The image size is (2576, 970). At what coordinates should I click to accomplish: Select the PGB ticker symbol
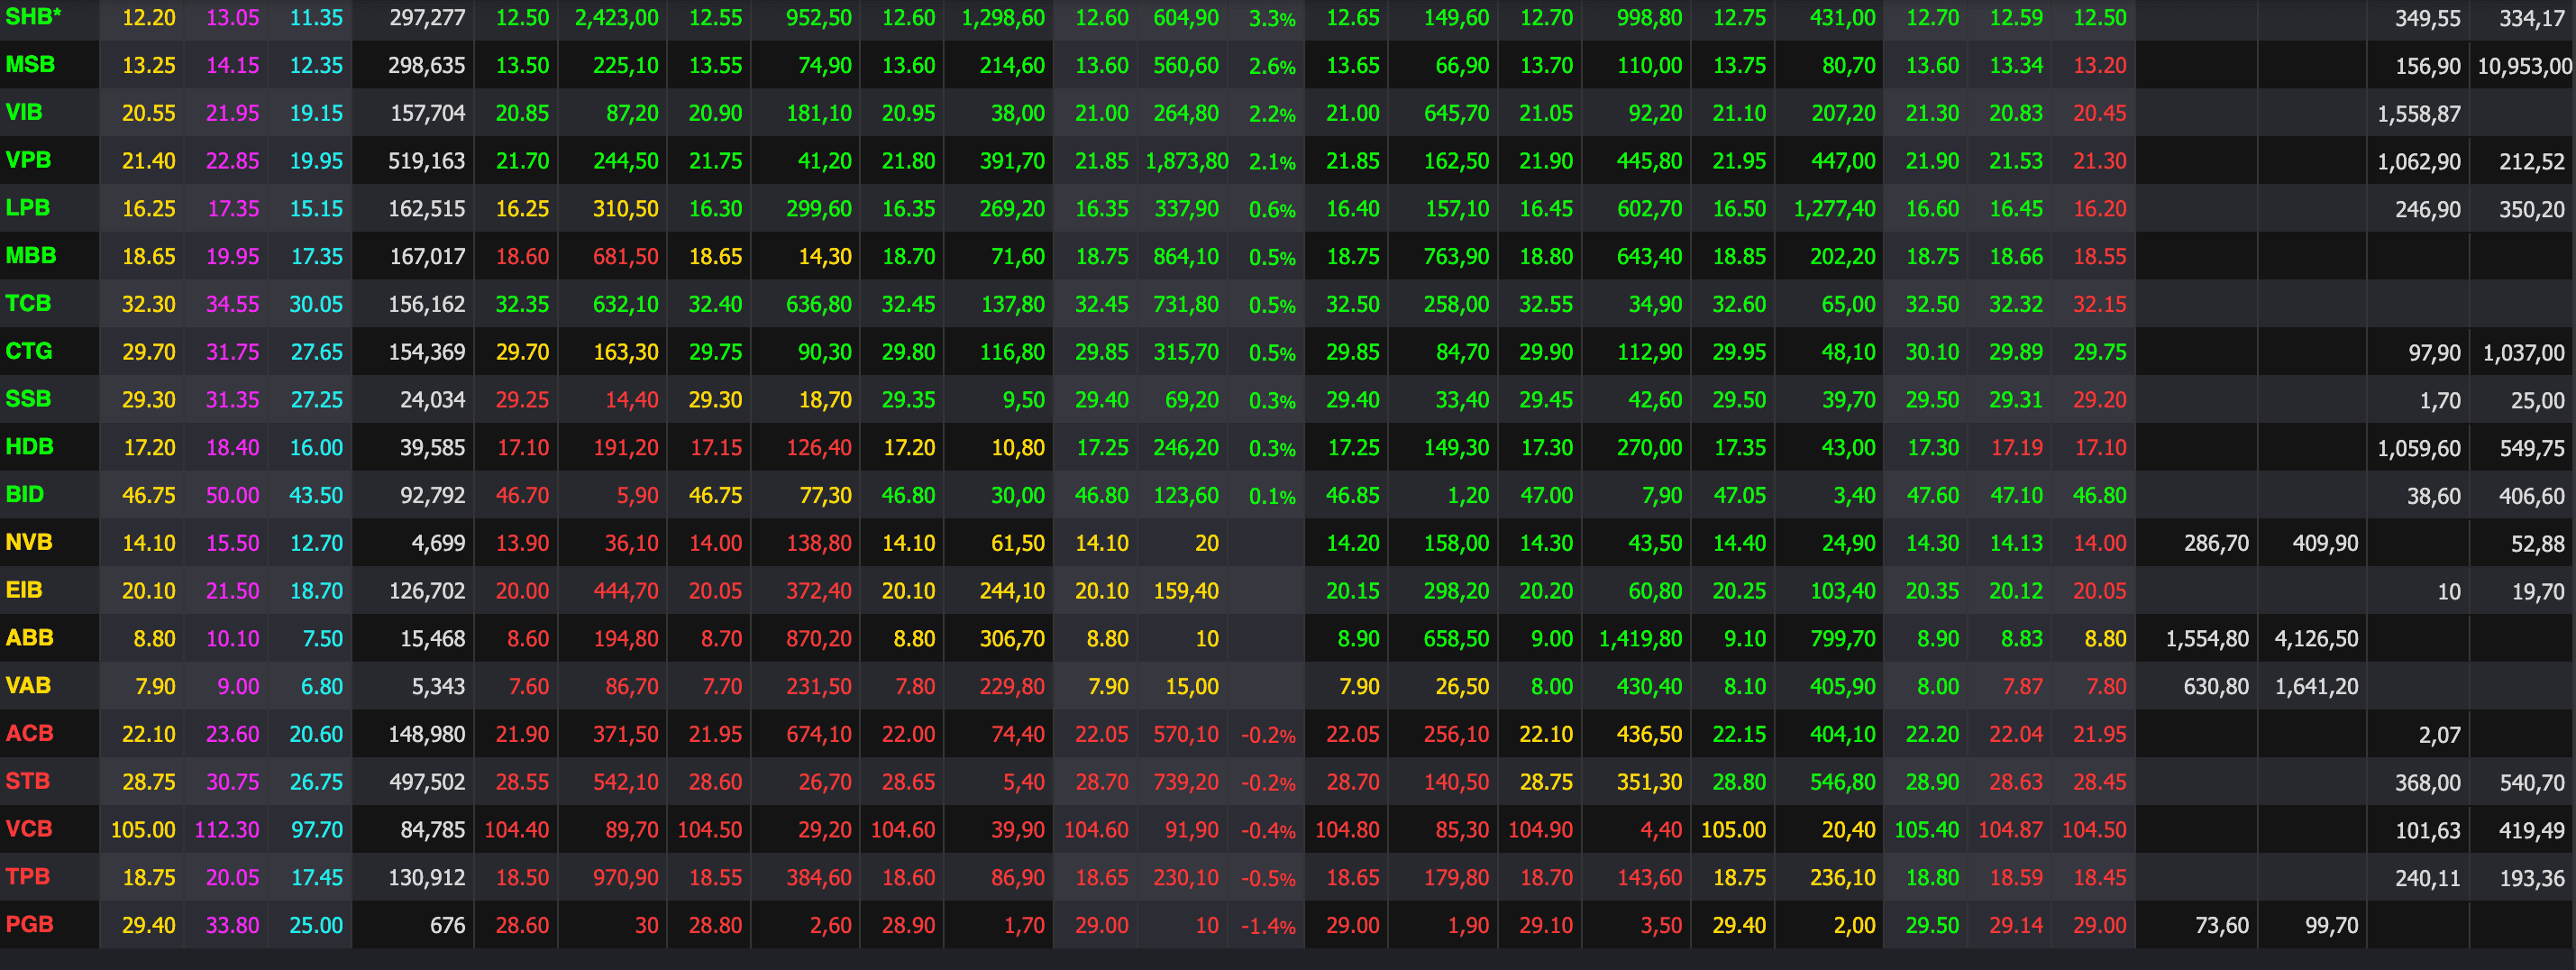(x=29, y=924)
